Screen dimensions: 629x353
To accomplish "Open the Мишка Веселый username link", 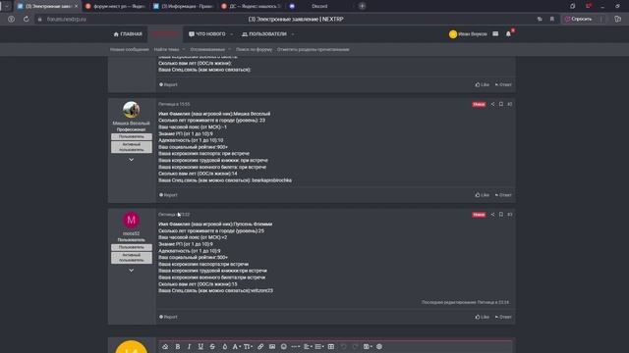I will click(131, 124).
